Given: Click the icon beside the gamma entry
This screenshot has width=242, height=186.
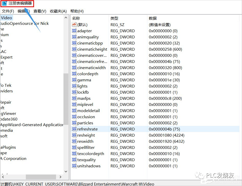Looking at the screenshot, I should [x=74, y=80].
